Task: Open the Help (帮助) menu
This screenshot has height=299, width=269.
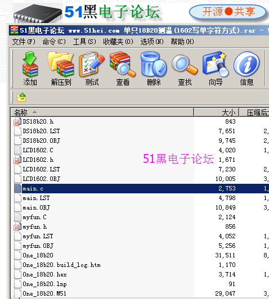Action: tap(182, 42)
